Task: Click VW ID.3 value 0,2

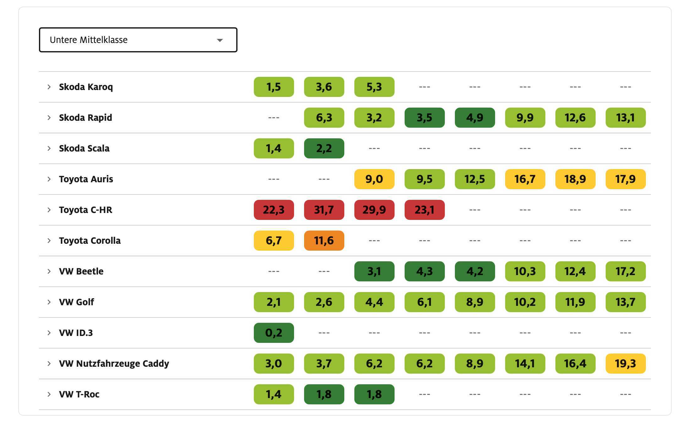Action: [x=274, y=333]
